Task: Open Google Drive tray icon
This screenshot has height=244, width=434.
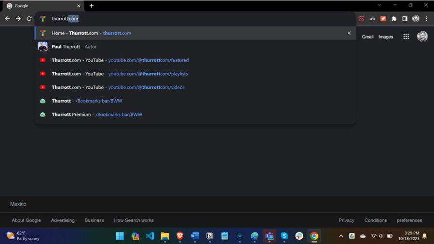Action: [352, 236]
